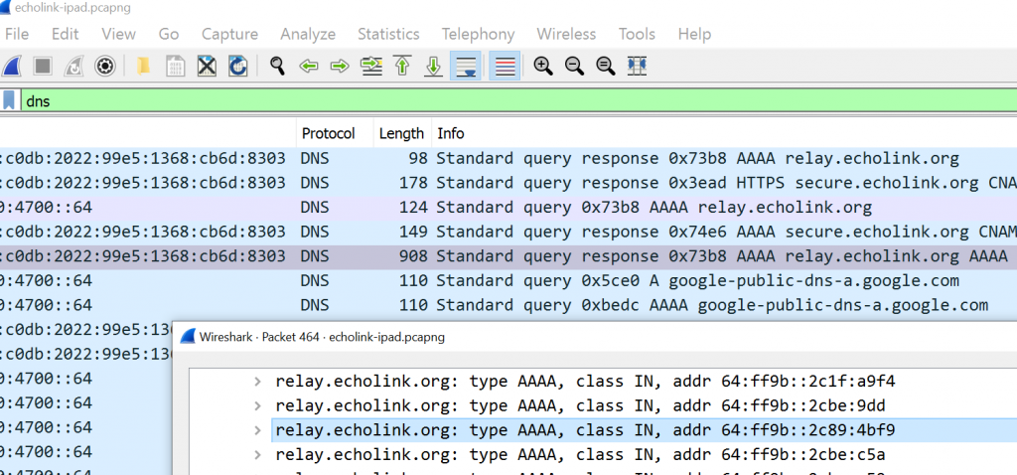
Task: Open the File menu
Action: click(17, 34)
